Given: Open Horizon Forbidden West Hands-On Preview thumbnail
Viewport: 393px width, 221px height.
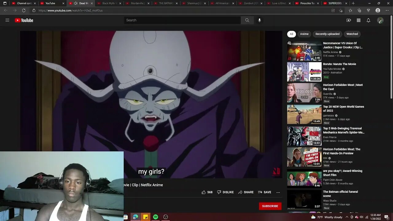Looking at the screenshot, I should click(x=304, y=157).
